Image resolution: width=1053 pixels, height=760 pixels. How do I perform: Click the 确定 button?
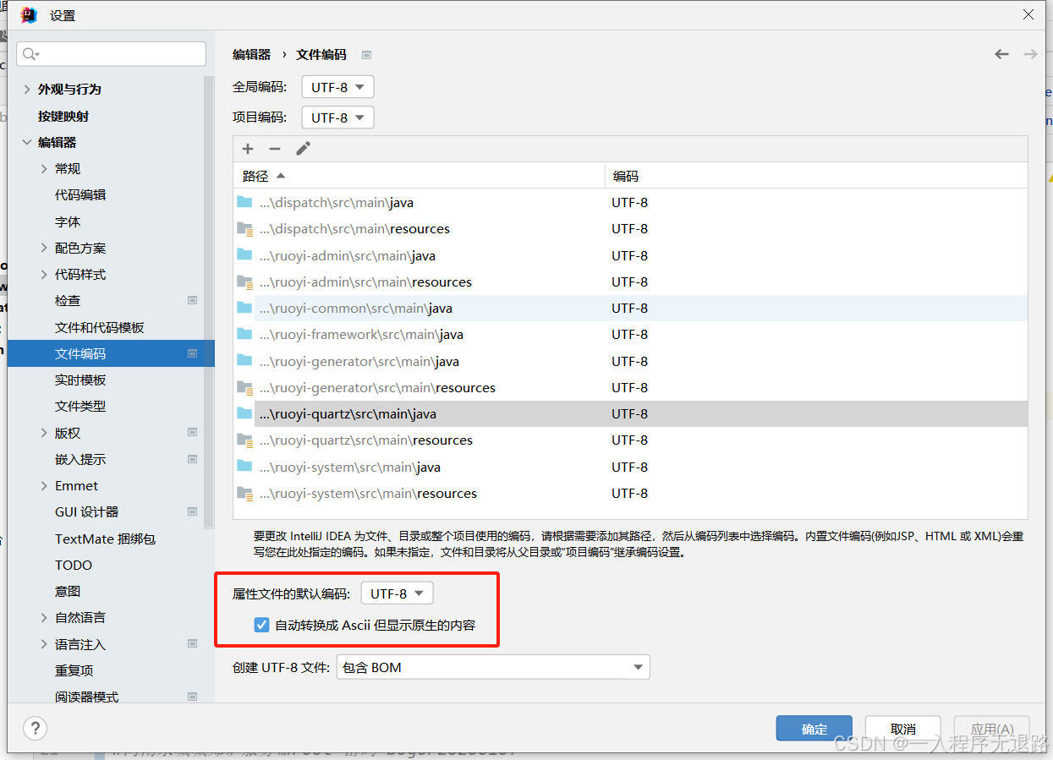coord(814,729)
